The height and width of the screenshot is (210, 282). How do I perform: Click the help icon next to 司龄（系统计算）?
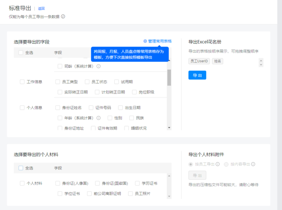pyautogui.click(x=99, y=66)
